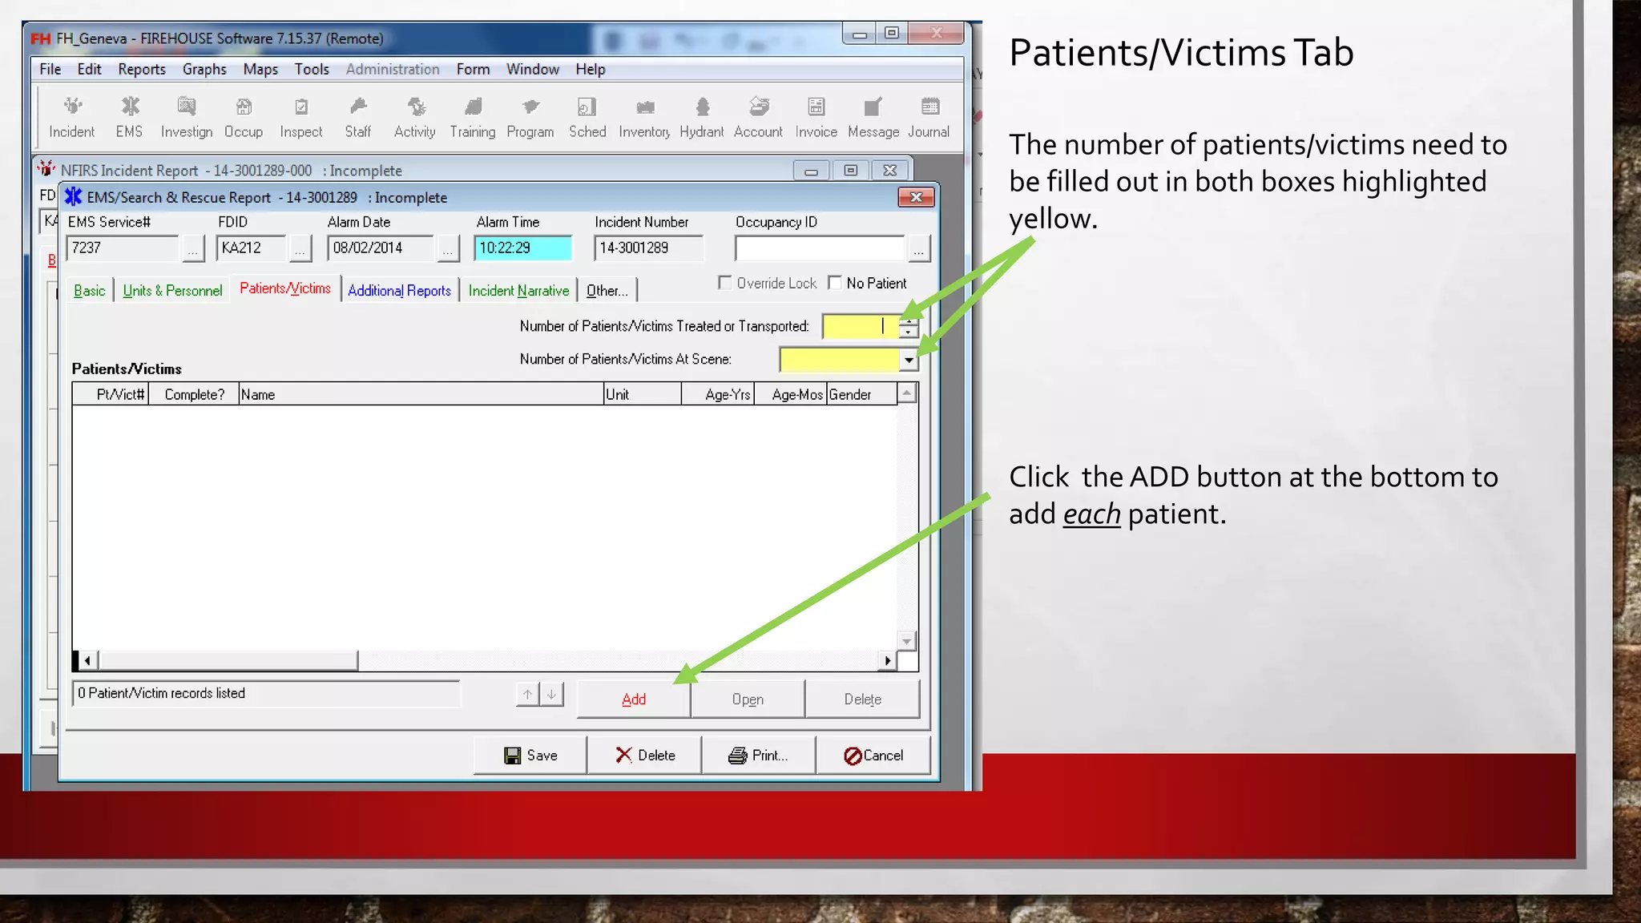Click the Save button with disk icon
1641x923 pixels.
pos(530,756)
